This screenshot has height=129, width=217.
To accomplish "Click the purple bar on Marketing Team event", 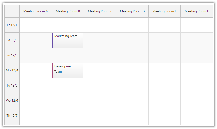I will 53,40.
